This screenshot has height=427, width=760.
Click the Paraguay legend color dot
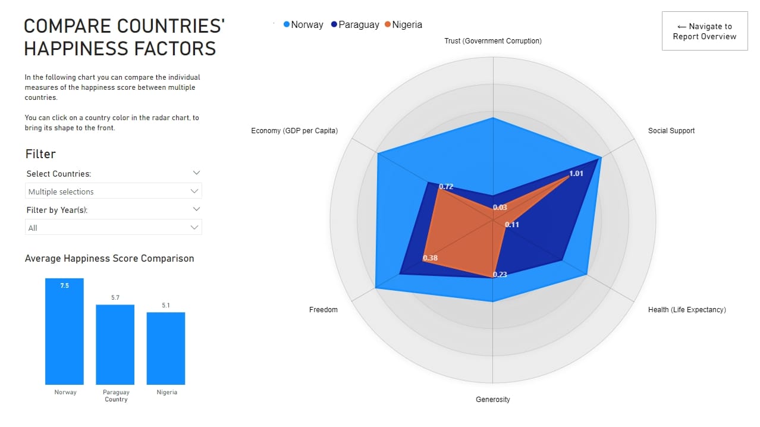[334, 25]
